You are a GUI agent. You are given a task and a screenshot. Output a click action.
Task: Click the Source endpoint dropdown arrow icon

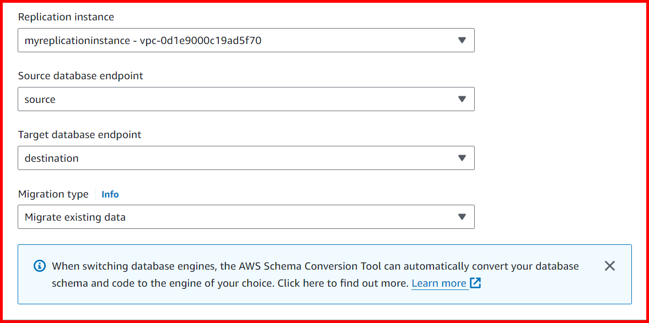coord(462,99)
